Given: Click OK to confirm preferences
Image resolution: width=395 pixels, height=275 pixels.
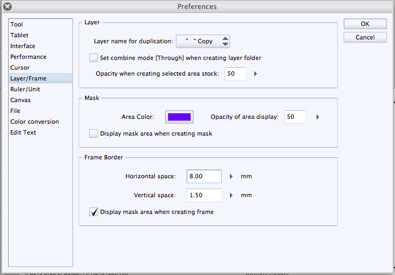Looking at the screenshot, I should coord(365,24).
